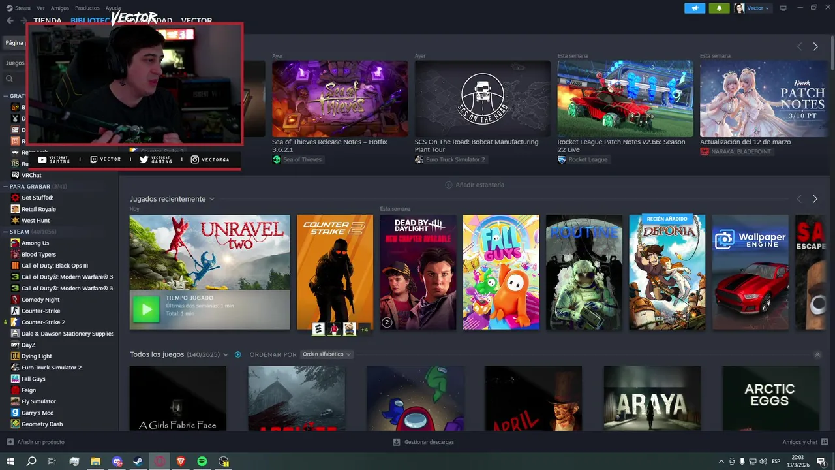Collapse the PARA GRABAR category
Viewport: 835px width, 470px height.
click(x=5, y=186)
